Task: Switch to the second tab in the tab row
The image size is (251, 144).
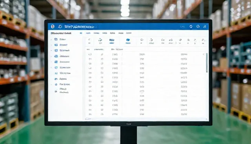Action: click(88, 33)
